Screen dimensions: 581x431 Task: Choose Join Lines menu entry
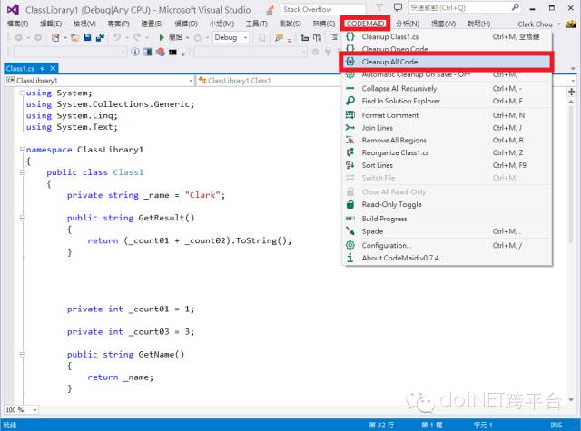point(447,128)
